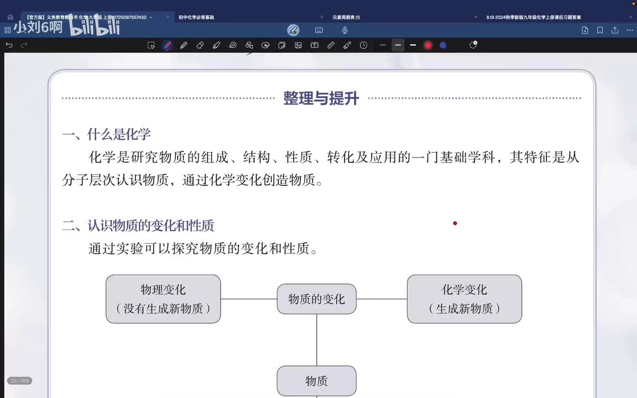Tap the 物理变化 diagram box
The image size is (637, 398).
[x=163, y=299]
